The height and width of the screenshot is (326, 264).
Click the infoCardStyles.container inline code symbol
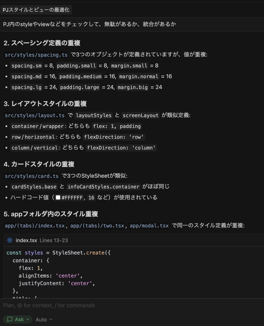104,187
